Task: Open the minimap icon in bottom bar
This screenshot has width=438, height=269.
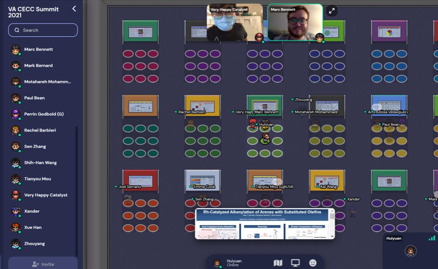Action: [278, 263]
